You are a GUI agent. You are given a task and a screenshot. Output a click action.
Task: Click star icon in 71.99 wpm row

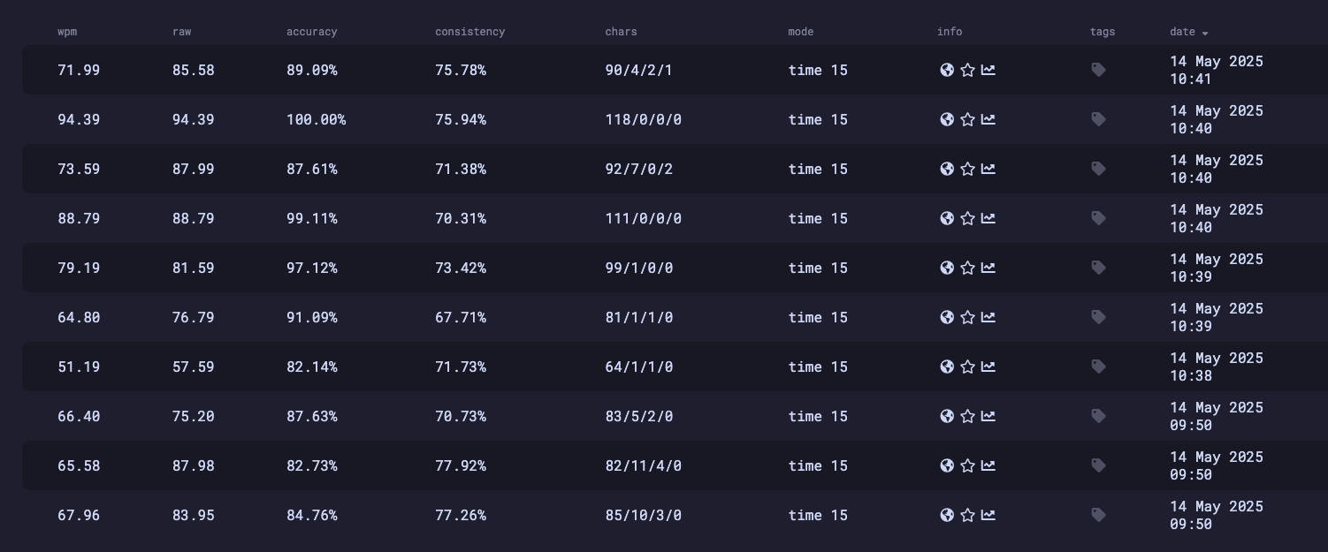[967, 70]
